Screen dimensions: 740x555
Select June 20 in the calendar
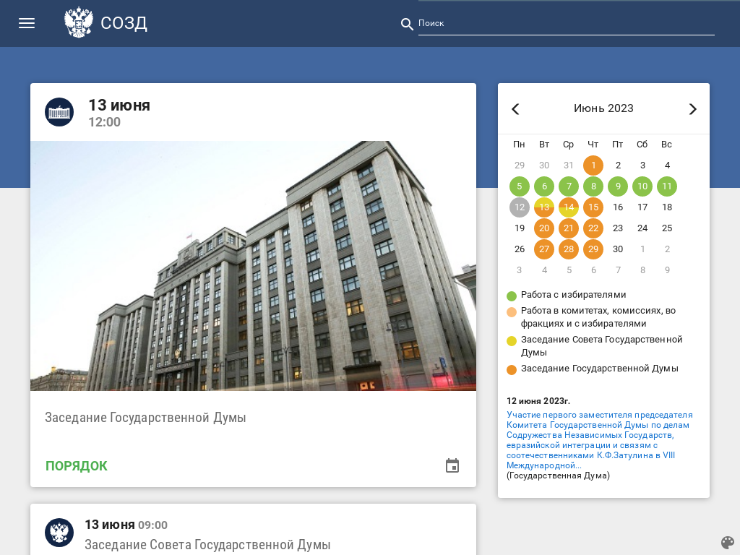[x=544, y=228]
